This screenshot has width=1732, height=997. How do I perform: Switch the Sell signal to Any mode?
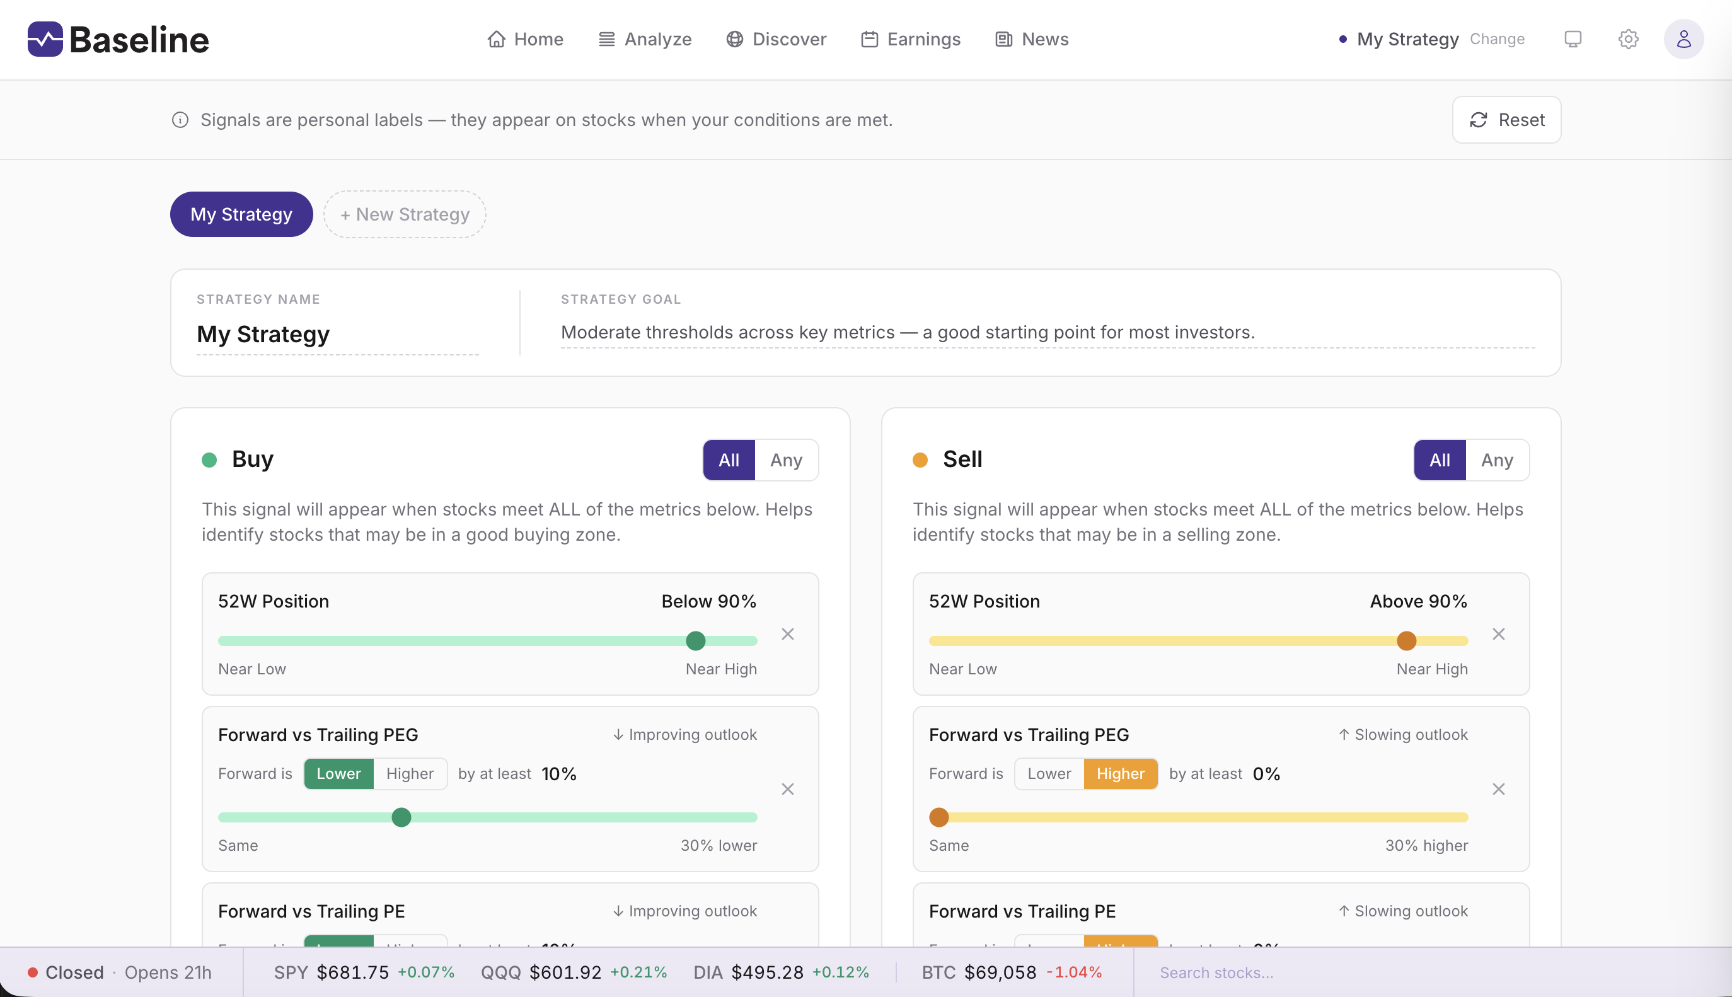click(x=1497, y=459)
